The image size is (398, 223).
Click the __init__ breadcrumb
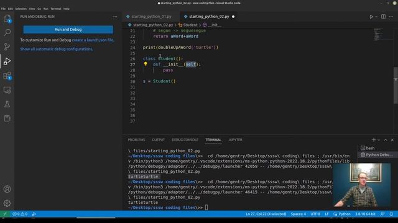click(212, 25)
